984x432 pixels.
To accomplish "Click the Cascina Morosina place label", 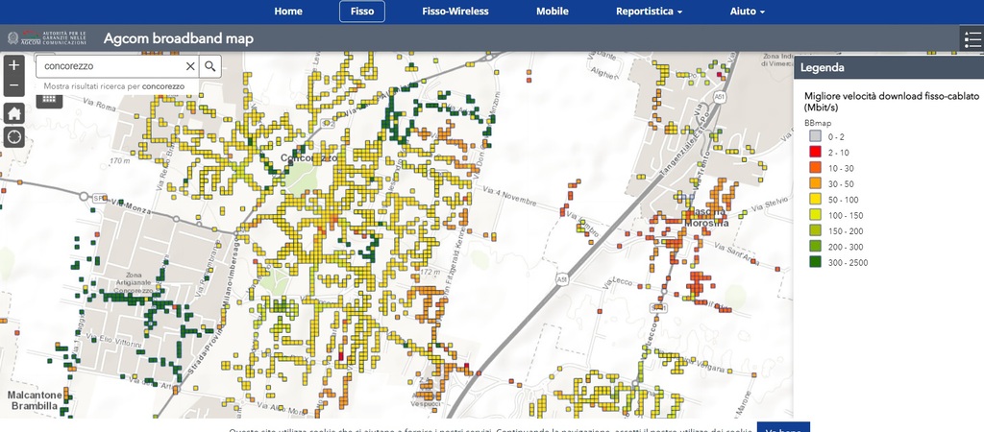I will 706,218.
